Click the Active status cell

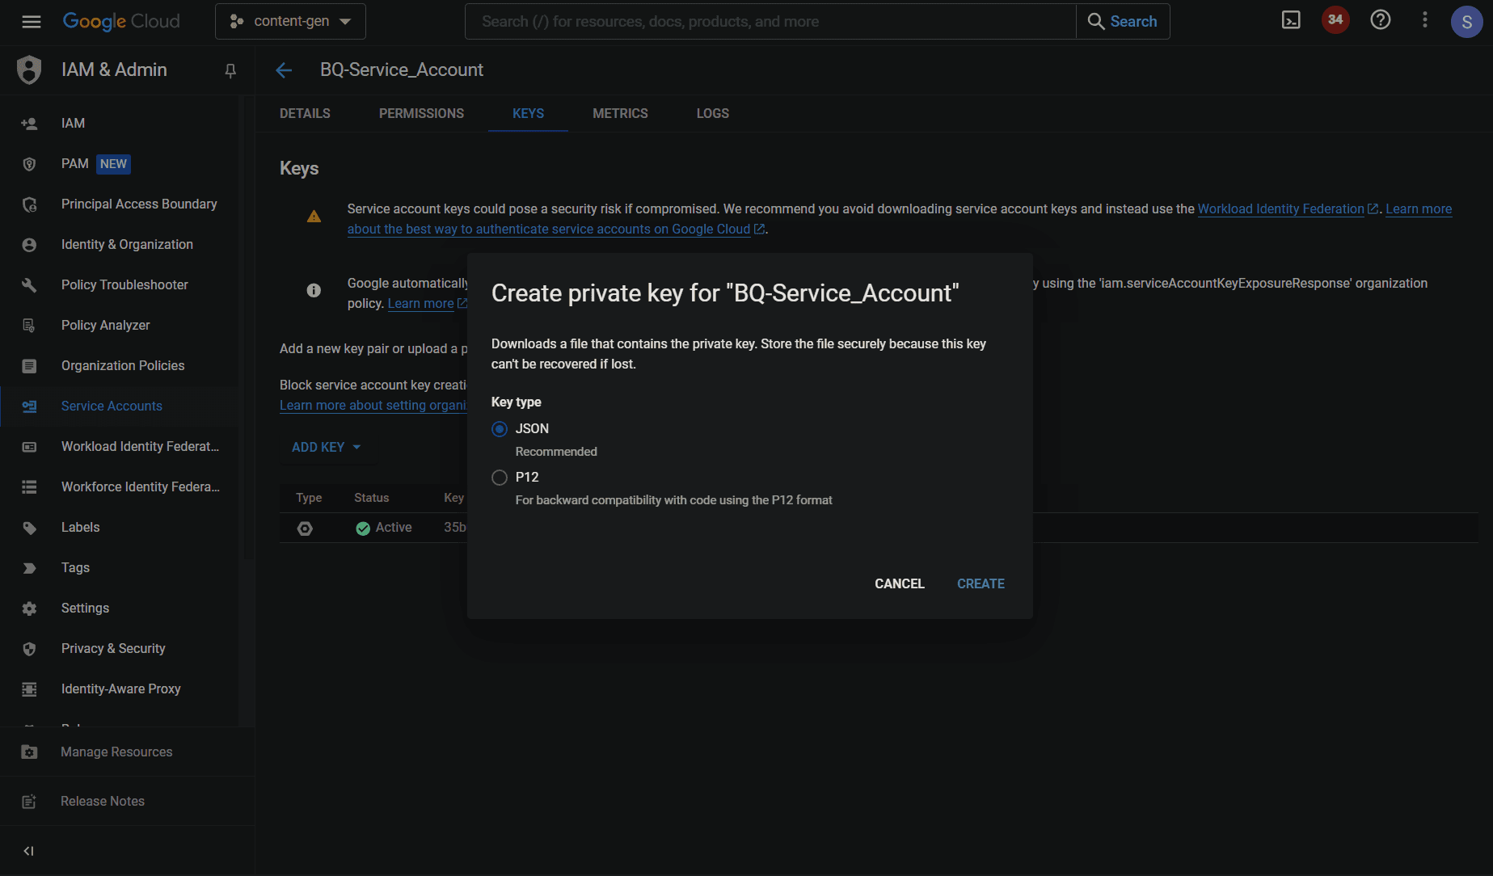384,528
